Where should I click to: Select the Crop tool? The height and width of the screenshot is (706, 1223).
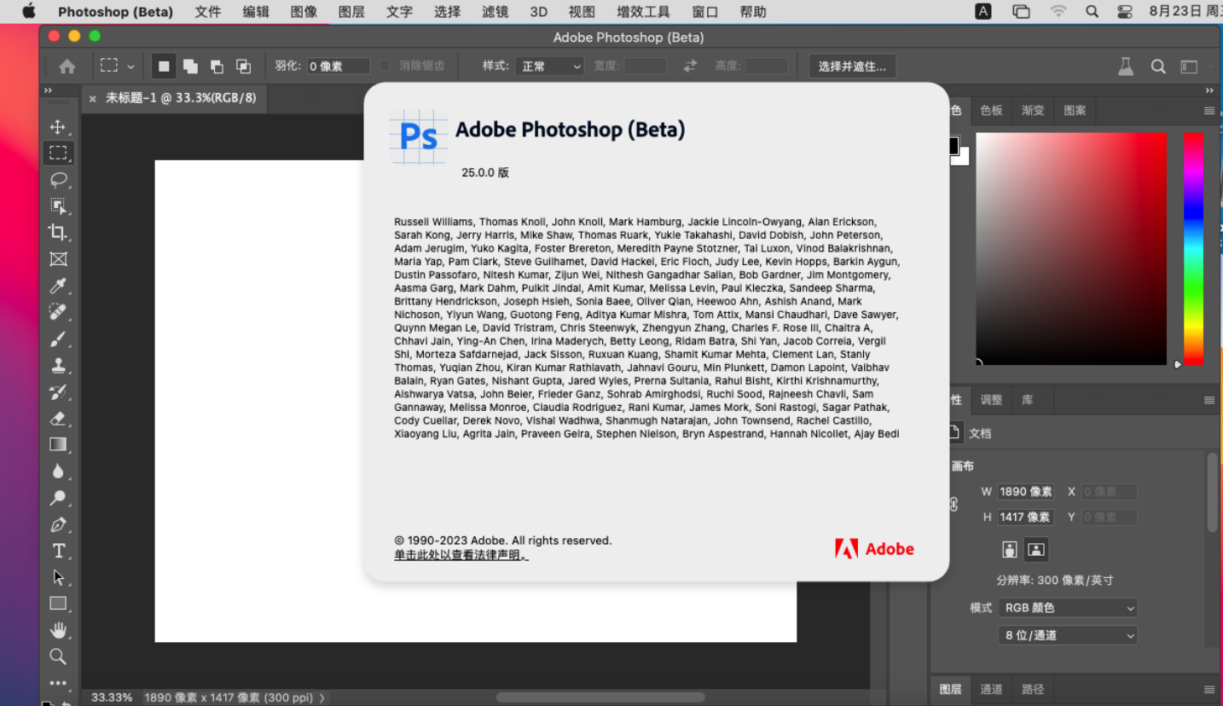[58, 233]
